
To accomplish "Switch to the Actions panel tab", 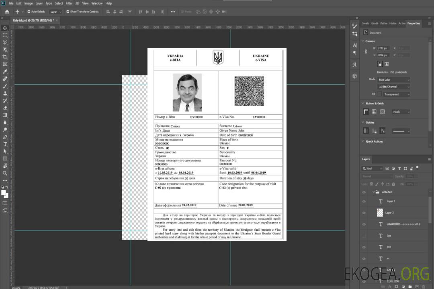I will (x=401, y=24).
